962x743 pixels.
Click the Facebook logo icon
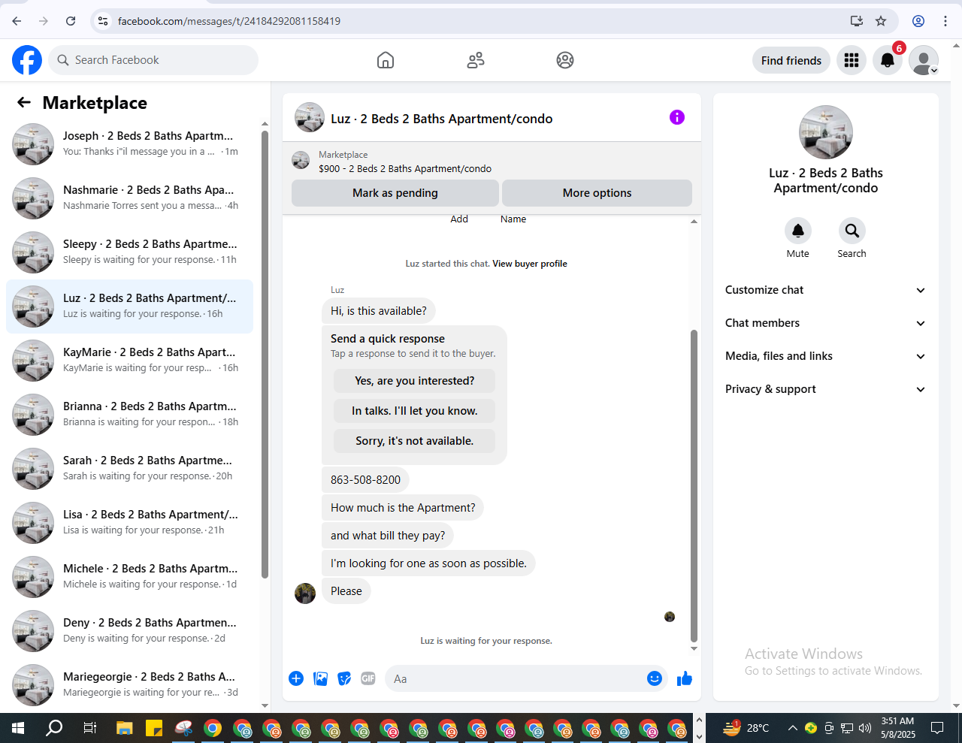pyautogui.click(x=27, y=60)
